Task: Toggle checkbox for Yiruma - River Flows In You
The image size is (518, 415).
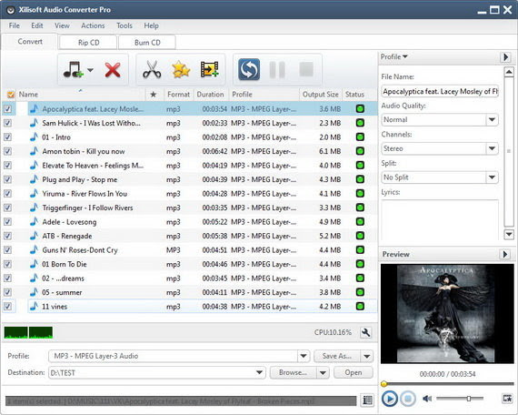Action: pos(7,194)
